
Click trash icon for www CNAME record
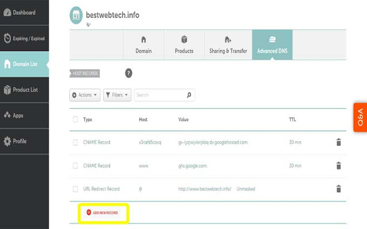[338, 165]
